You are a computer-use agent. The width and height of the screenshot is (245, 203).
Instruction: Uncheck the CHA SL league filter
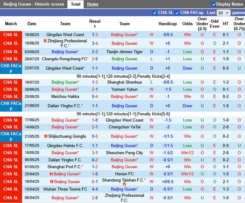click(x=155, y=13)
